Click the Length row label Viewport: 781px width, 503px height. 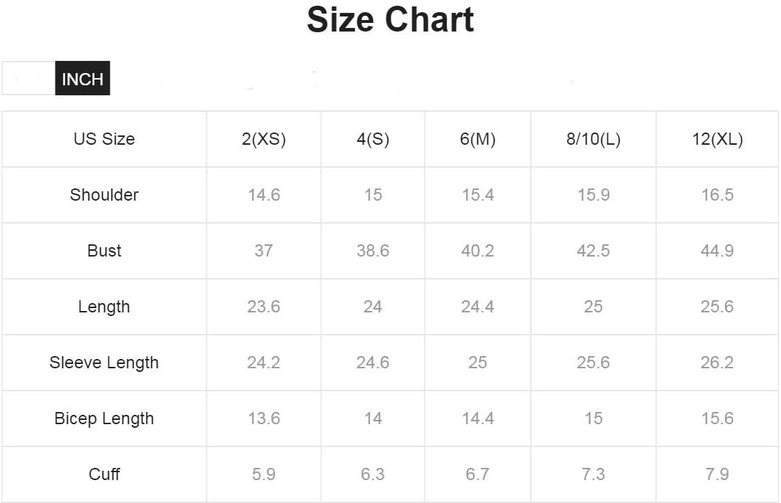pos(104,307)
